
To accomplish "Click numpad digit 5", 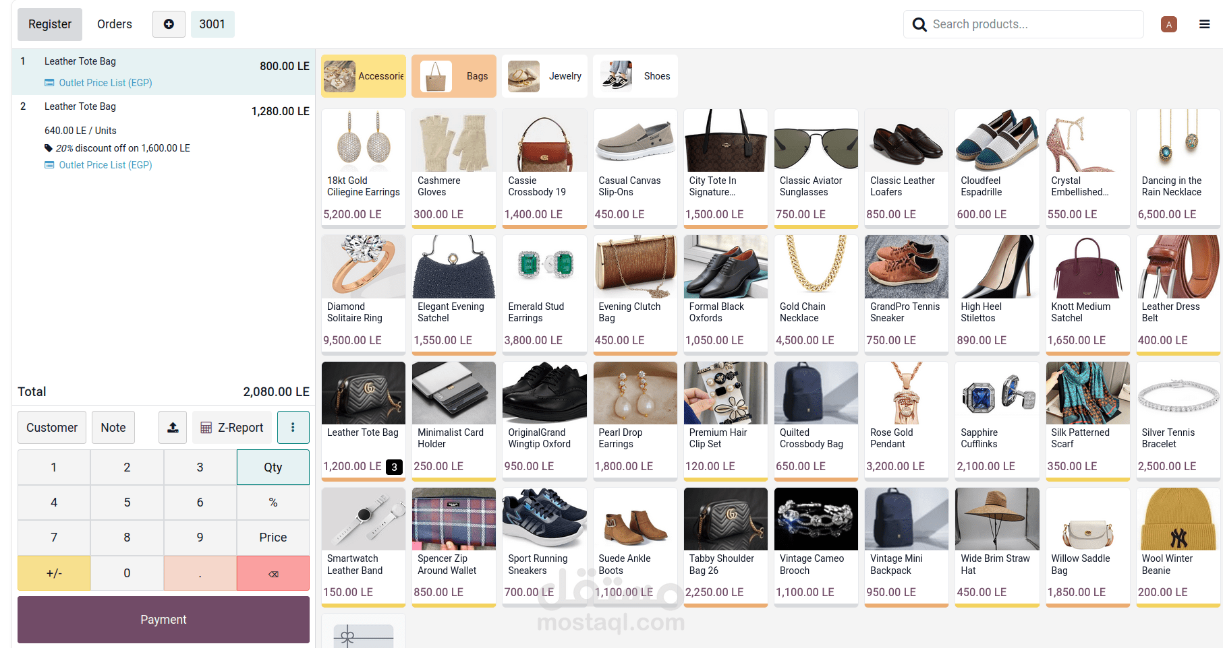I will point(127,503).
